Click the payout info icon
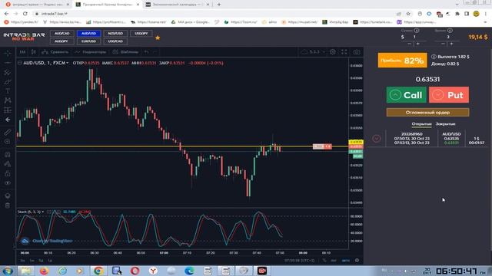Screen dimensions: 492x276 [434, 57]
